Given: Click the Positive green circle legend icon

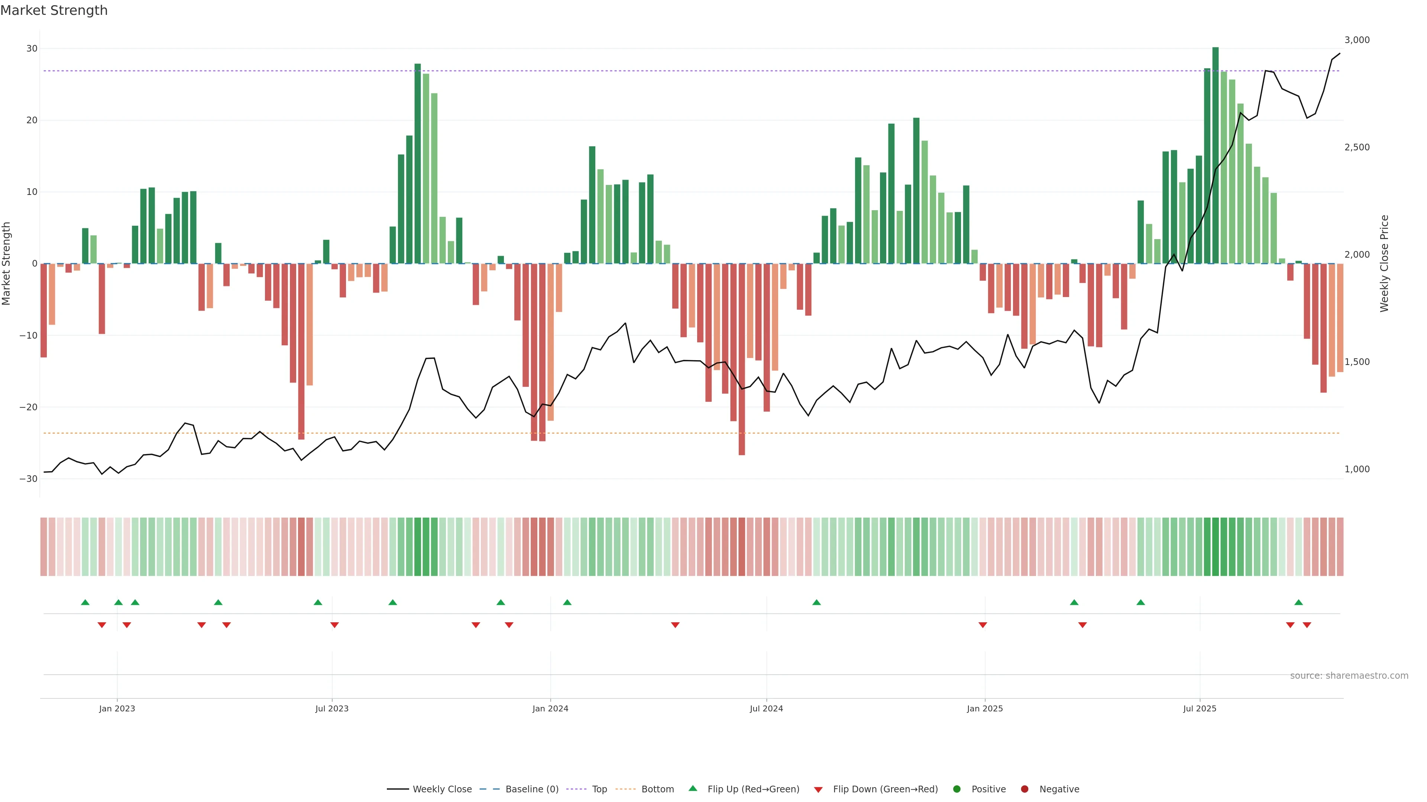Looking at the screenshot, I should (x=957, y=789).
